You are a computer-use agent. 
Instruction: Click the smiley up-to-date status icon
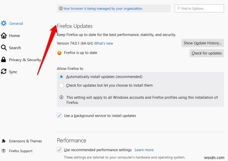coord(59,53)
